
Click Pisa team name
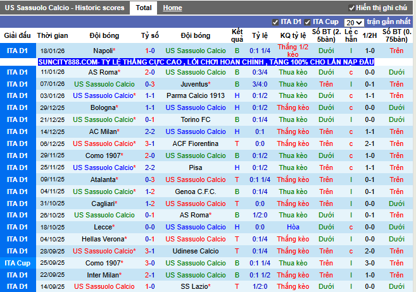click(196, 167)
